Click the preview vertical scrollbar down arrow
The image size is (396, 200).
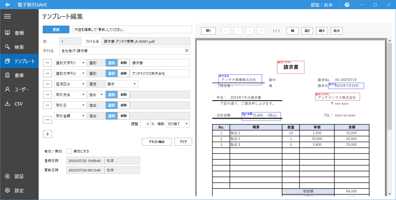pos(390,194)
